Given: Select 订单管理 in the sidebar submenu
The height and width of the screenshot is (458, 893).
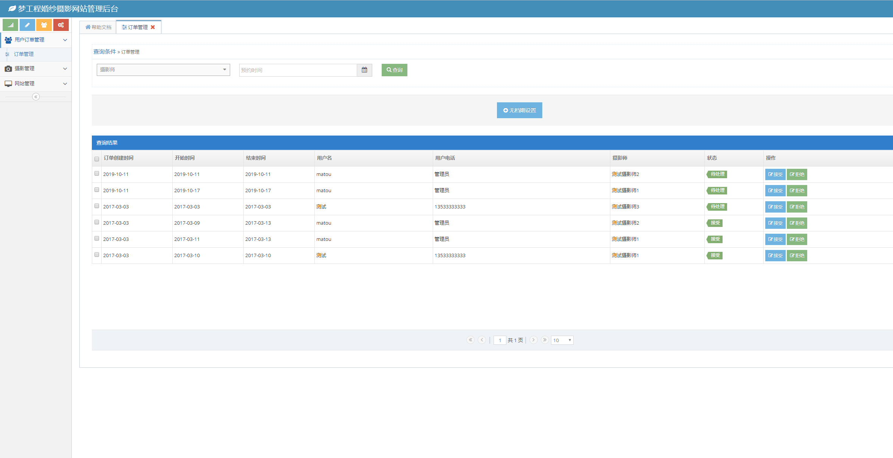Looking at the screenshot, I should (x=24, y=54).
